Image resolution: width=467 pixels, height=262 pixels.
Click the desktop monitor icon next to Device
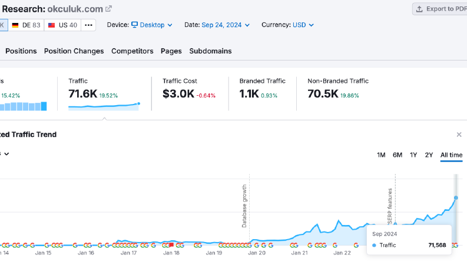tap(135, 25)
